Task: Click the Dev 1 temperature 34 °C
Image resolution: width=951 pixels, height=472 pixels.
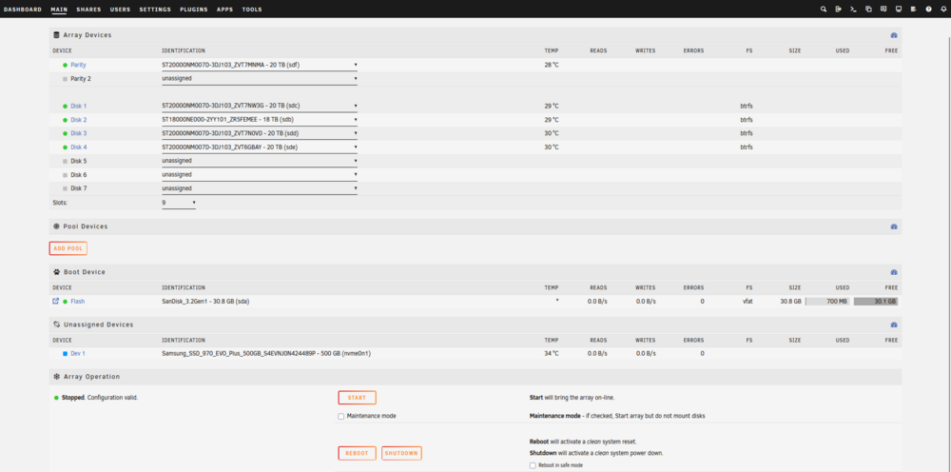Action: point(552,353)
